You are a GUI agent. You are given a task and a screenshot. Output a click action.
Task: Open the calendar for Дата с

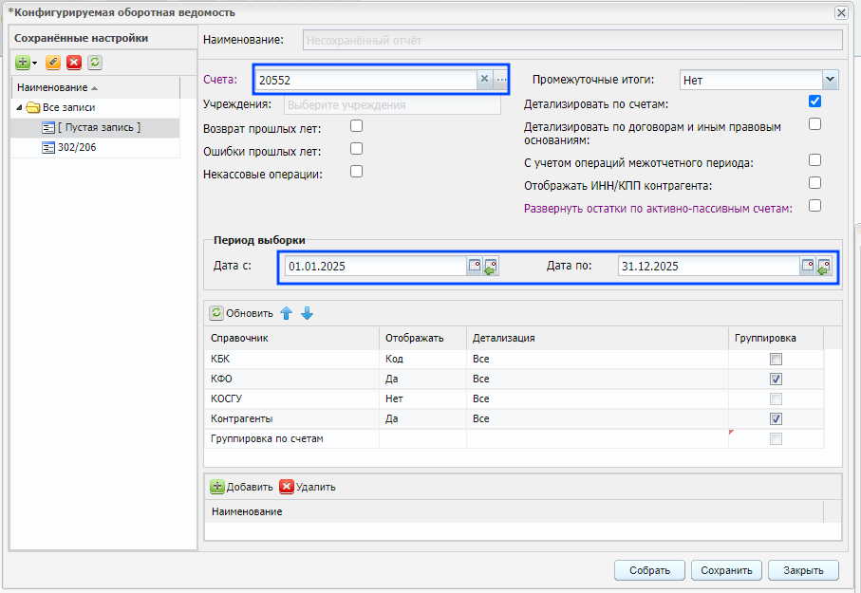(475, 266)
